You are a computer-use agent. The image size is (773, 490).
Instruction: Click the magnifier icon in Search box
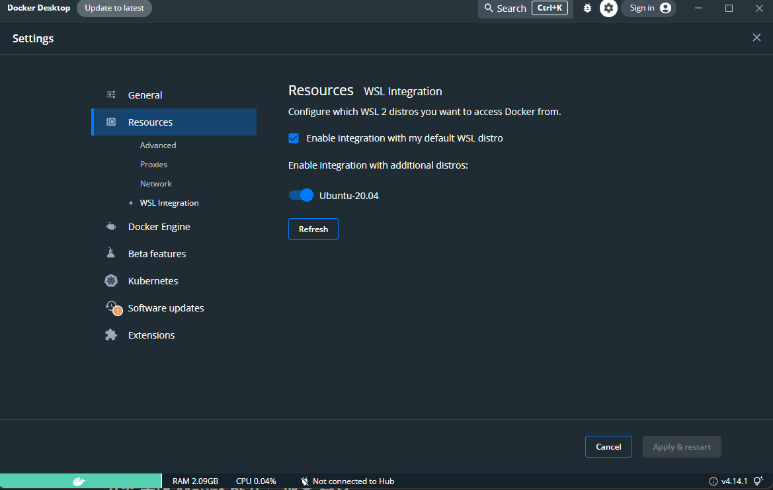pos(489,8)
